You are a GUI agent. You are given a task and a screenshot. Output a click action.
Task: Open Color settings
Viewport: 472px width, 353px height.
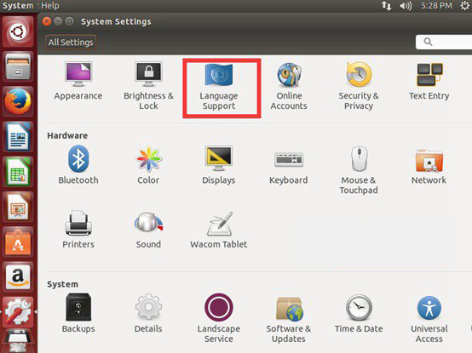(149, 165)
